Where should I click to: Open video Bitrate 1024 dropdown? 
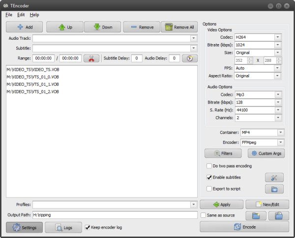pyautogui.click(x=278, y=45)
